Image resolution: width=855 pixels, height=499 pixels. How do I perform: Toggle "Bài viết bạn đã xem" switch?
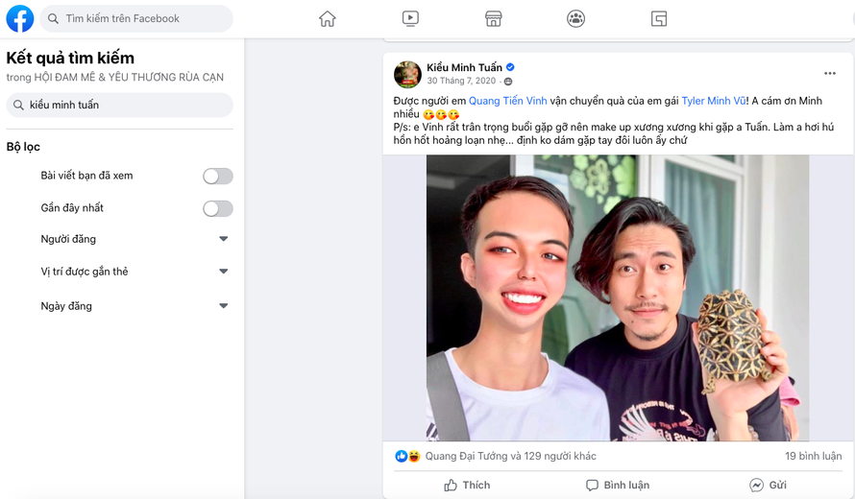tap(217, 176)
